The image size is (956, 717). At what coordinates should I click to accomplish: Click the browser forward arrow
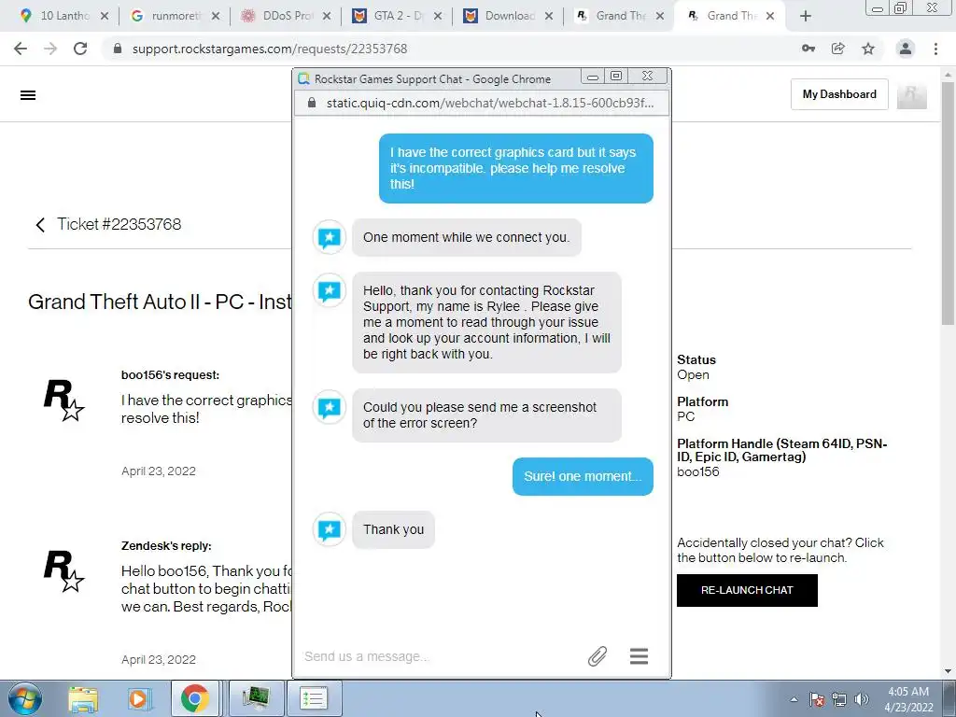click(x=50, y=49)
